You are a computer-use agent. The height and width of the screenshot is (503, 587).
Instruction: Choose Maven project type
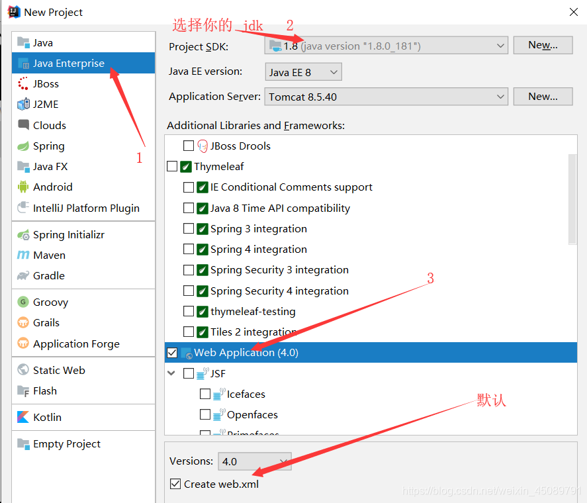click(x=83, y=255)
